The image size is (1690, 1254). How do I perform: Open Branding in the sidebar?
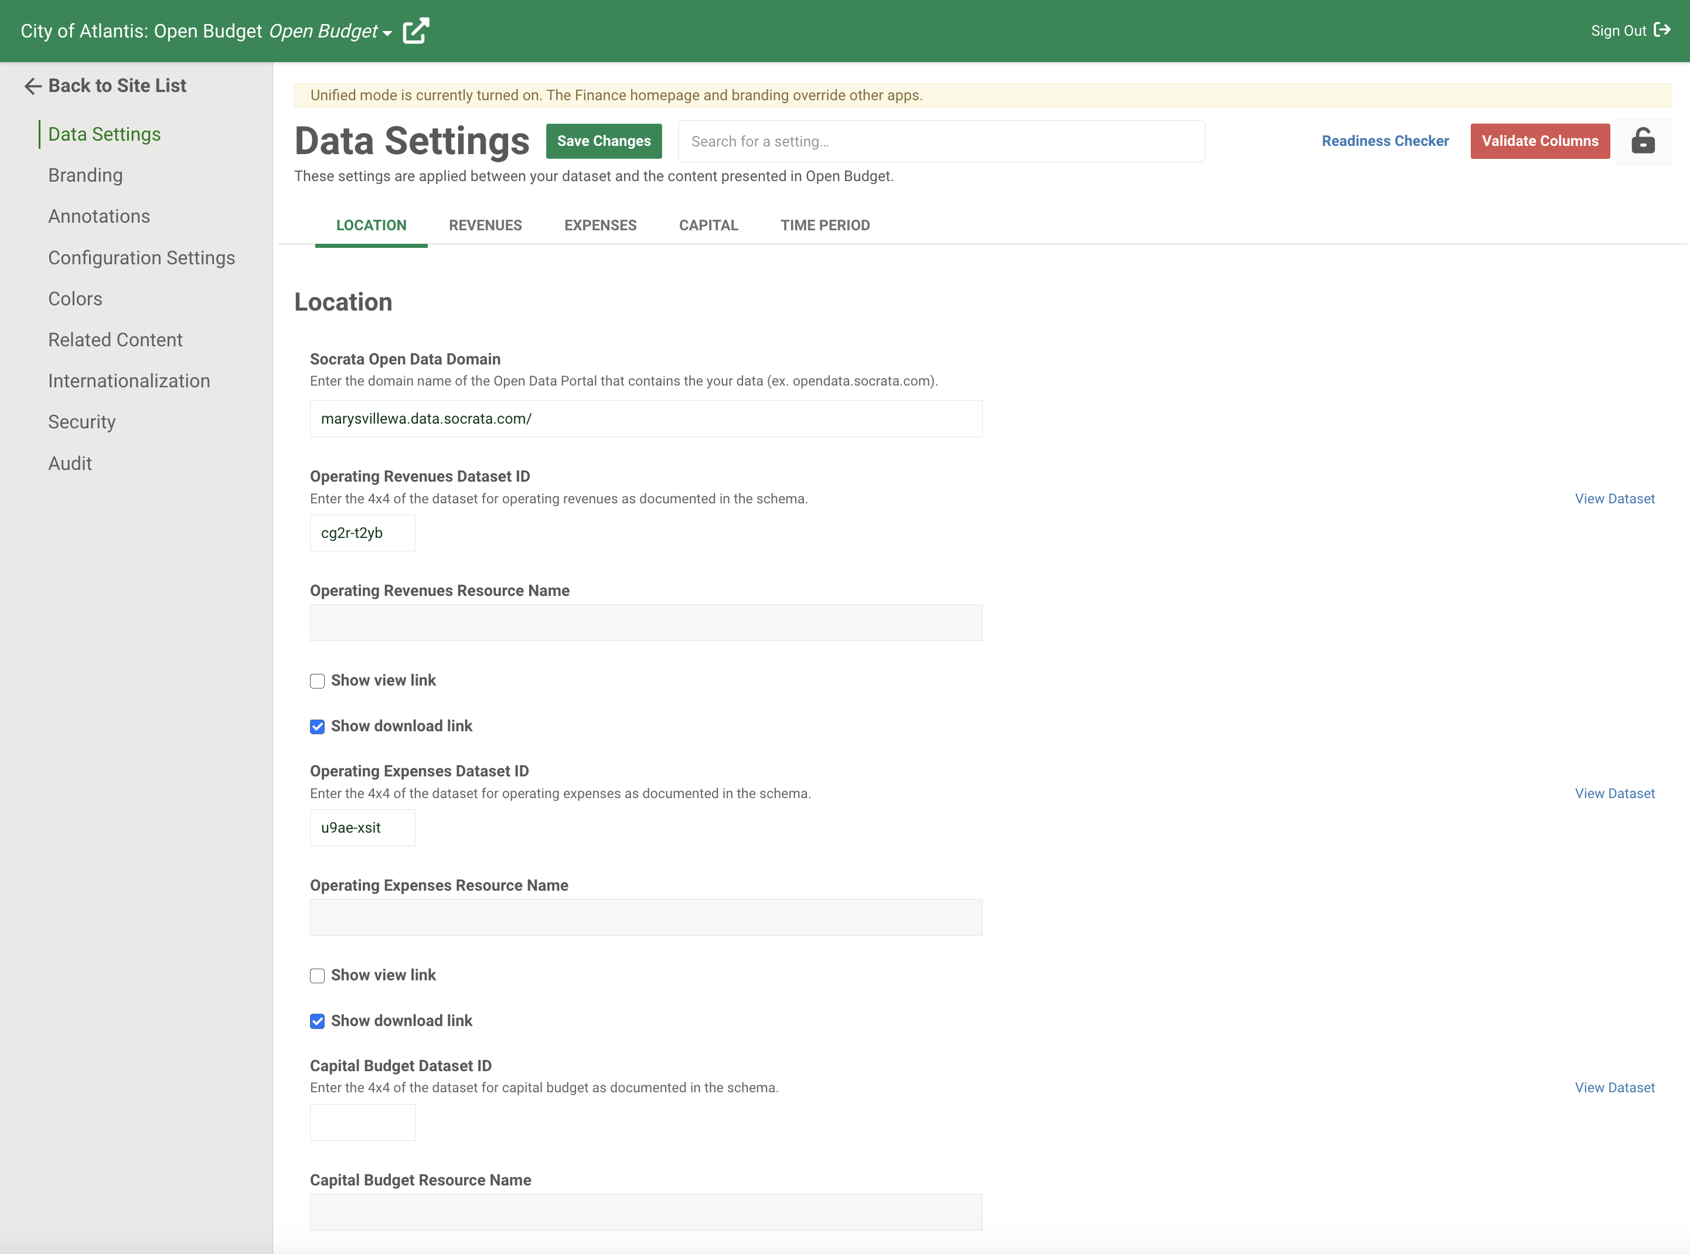(x=86, y=175)
